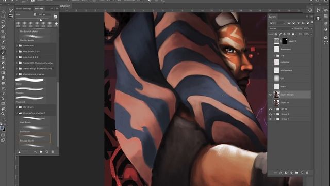
Task: Toggle lock image pixels brush icon
Action: 280,34
